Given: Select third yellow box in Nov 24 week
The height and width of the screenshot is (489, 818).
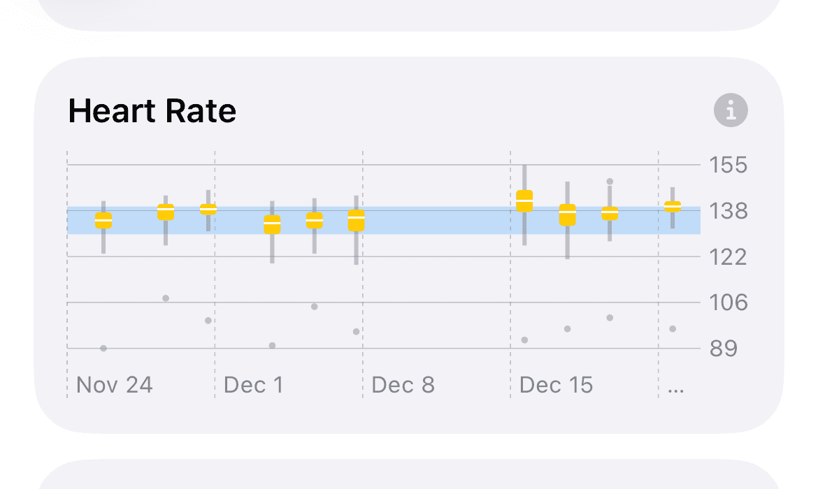Looking at the screenshot, I should (208, 209).
